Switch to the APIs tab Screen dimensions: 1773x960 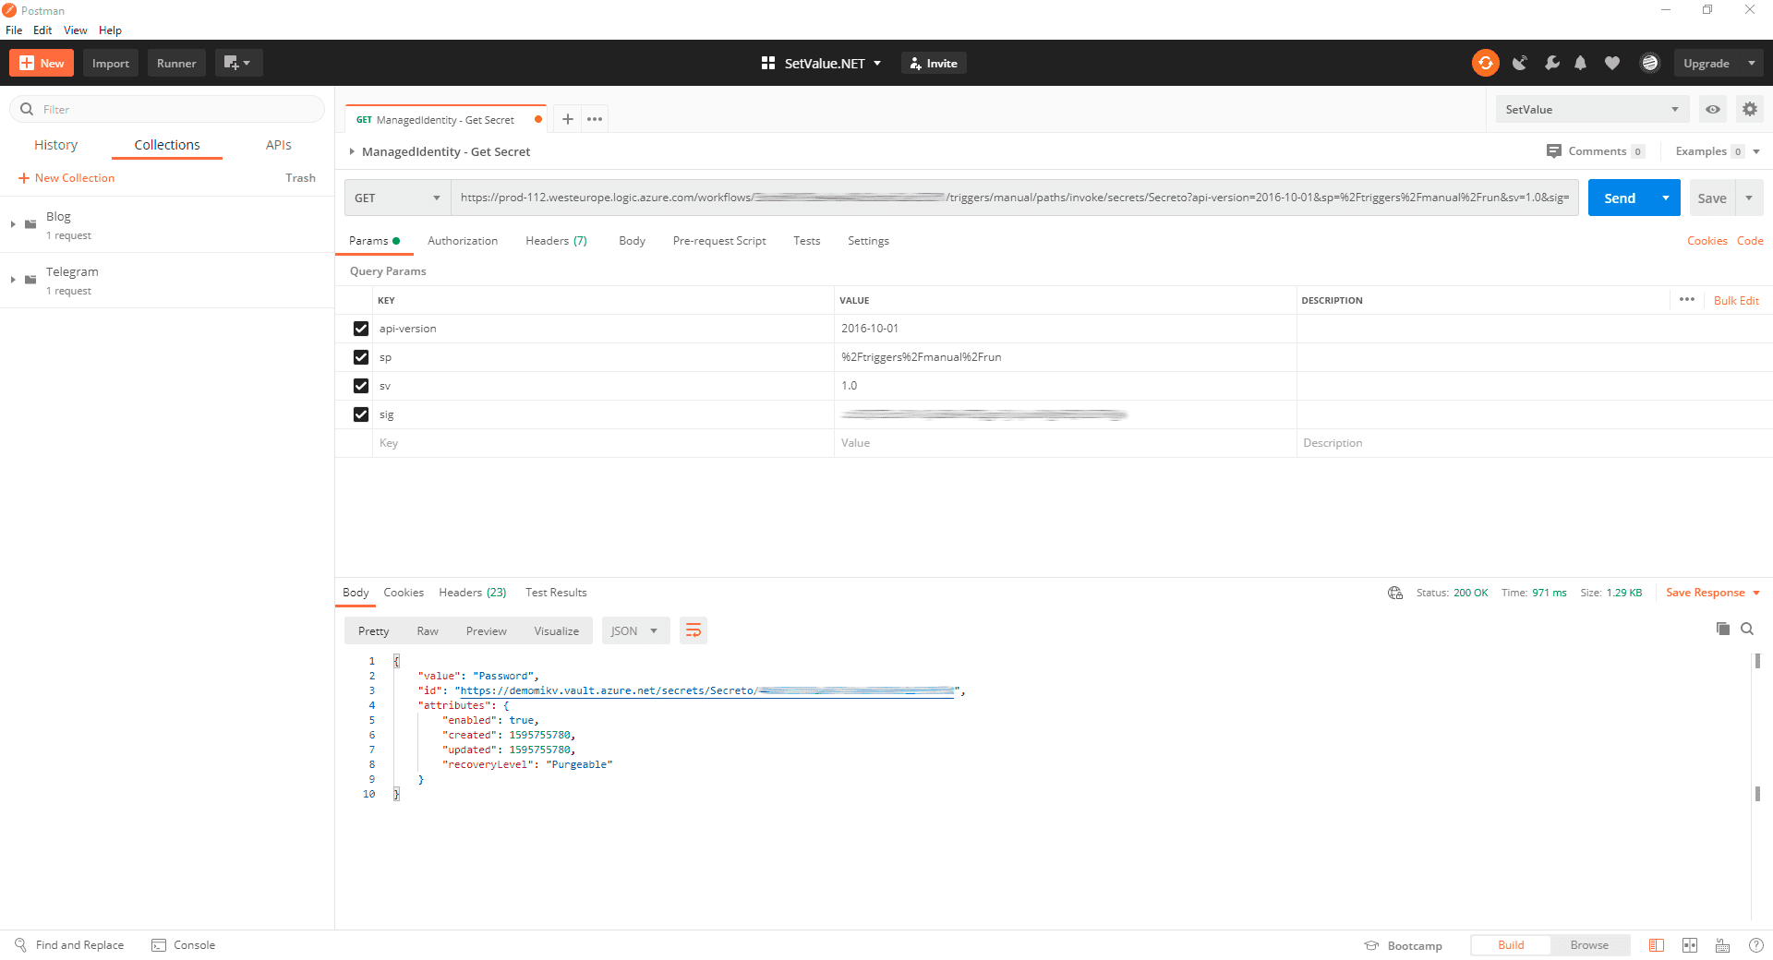coord(279,145)
